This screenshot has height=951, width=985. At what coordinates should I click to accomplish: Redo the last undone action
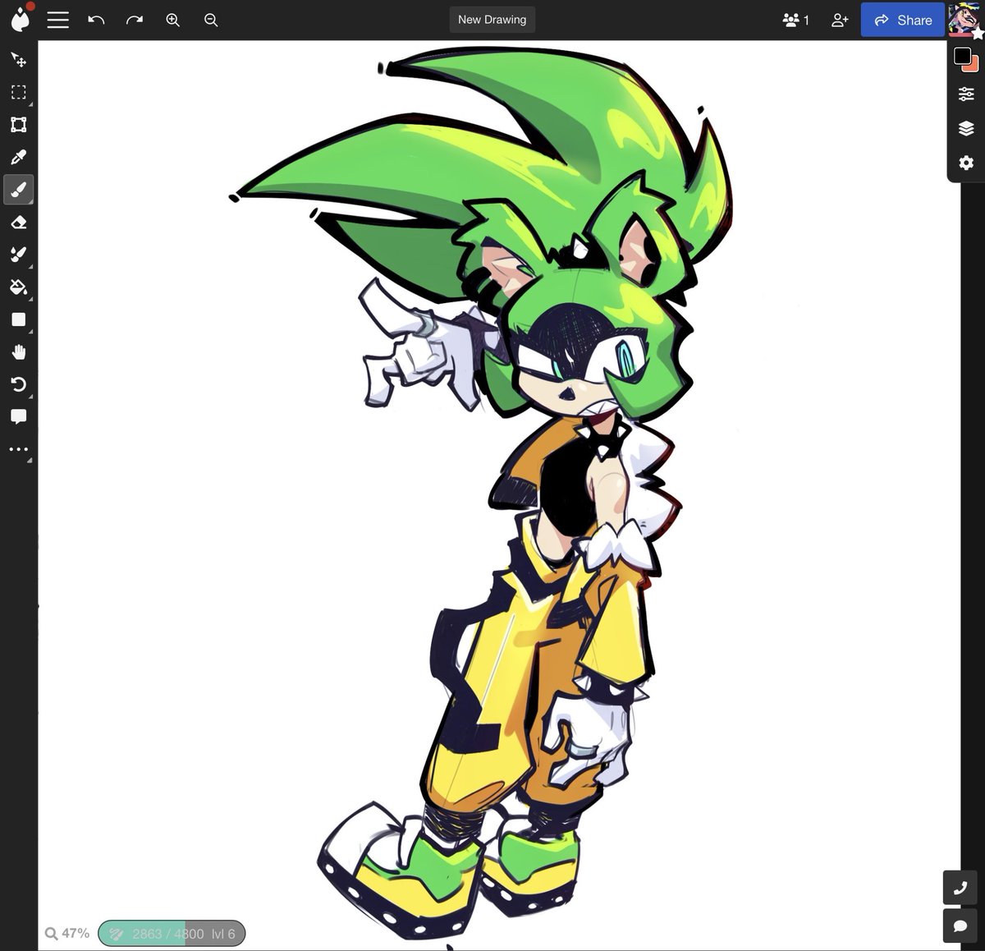(135, 20)
